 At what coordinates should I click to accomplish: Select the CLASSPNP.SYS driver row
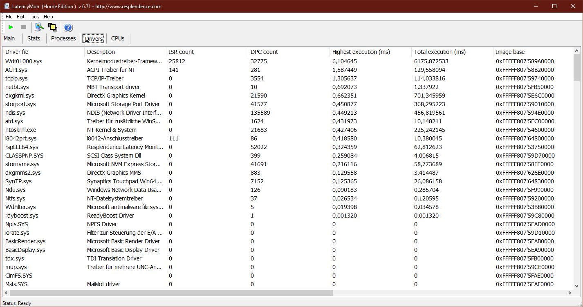288,156
